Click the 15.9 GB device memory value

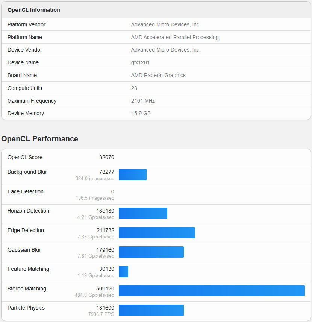click(141, 113)
